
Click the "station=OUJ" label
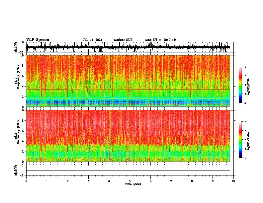tap(123, 40)
